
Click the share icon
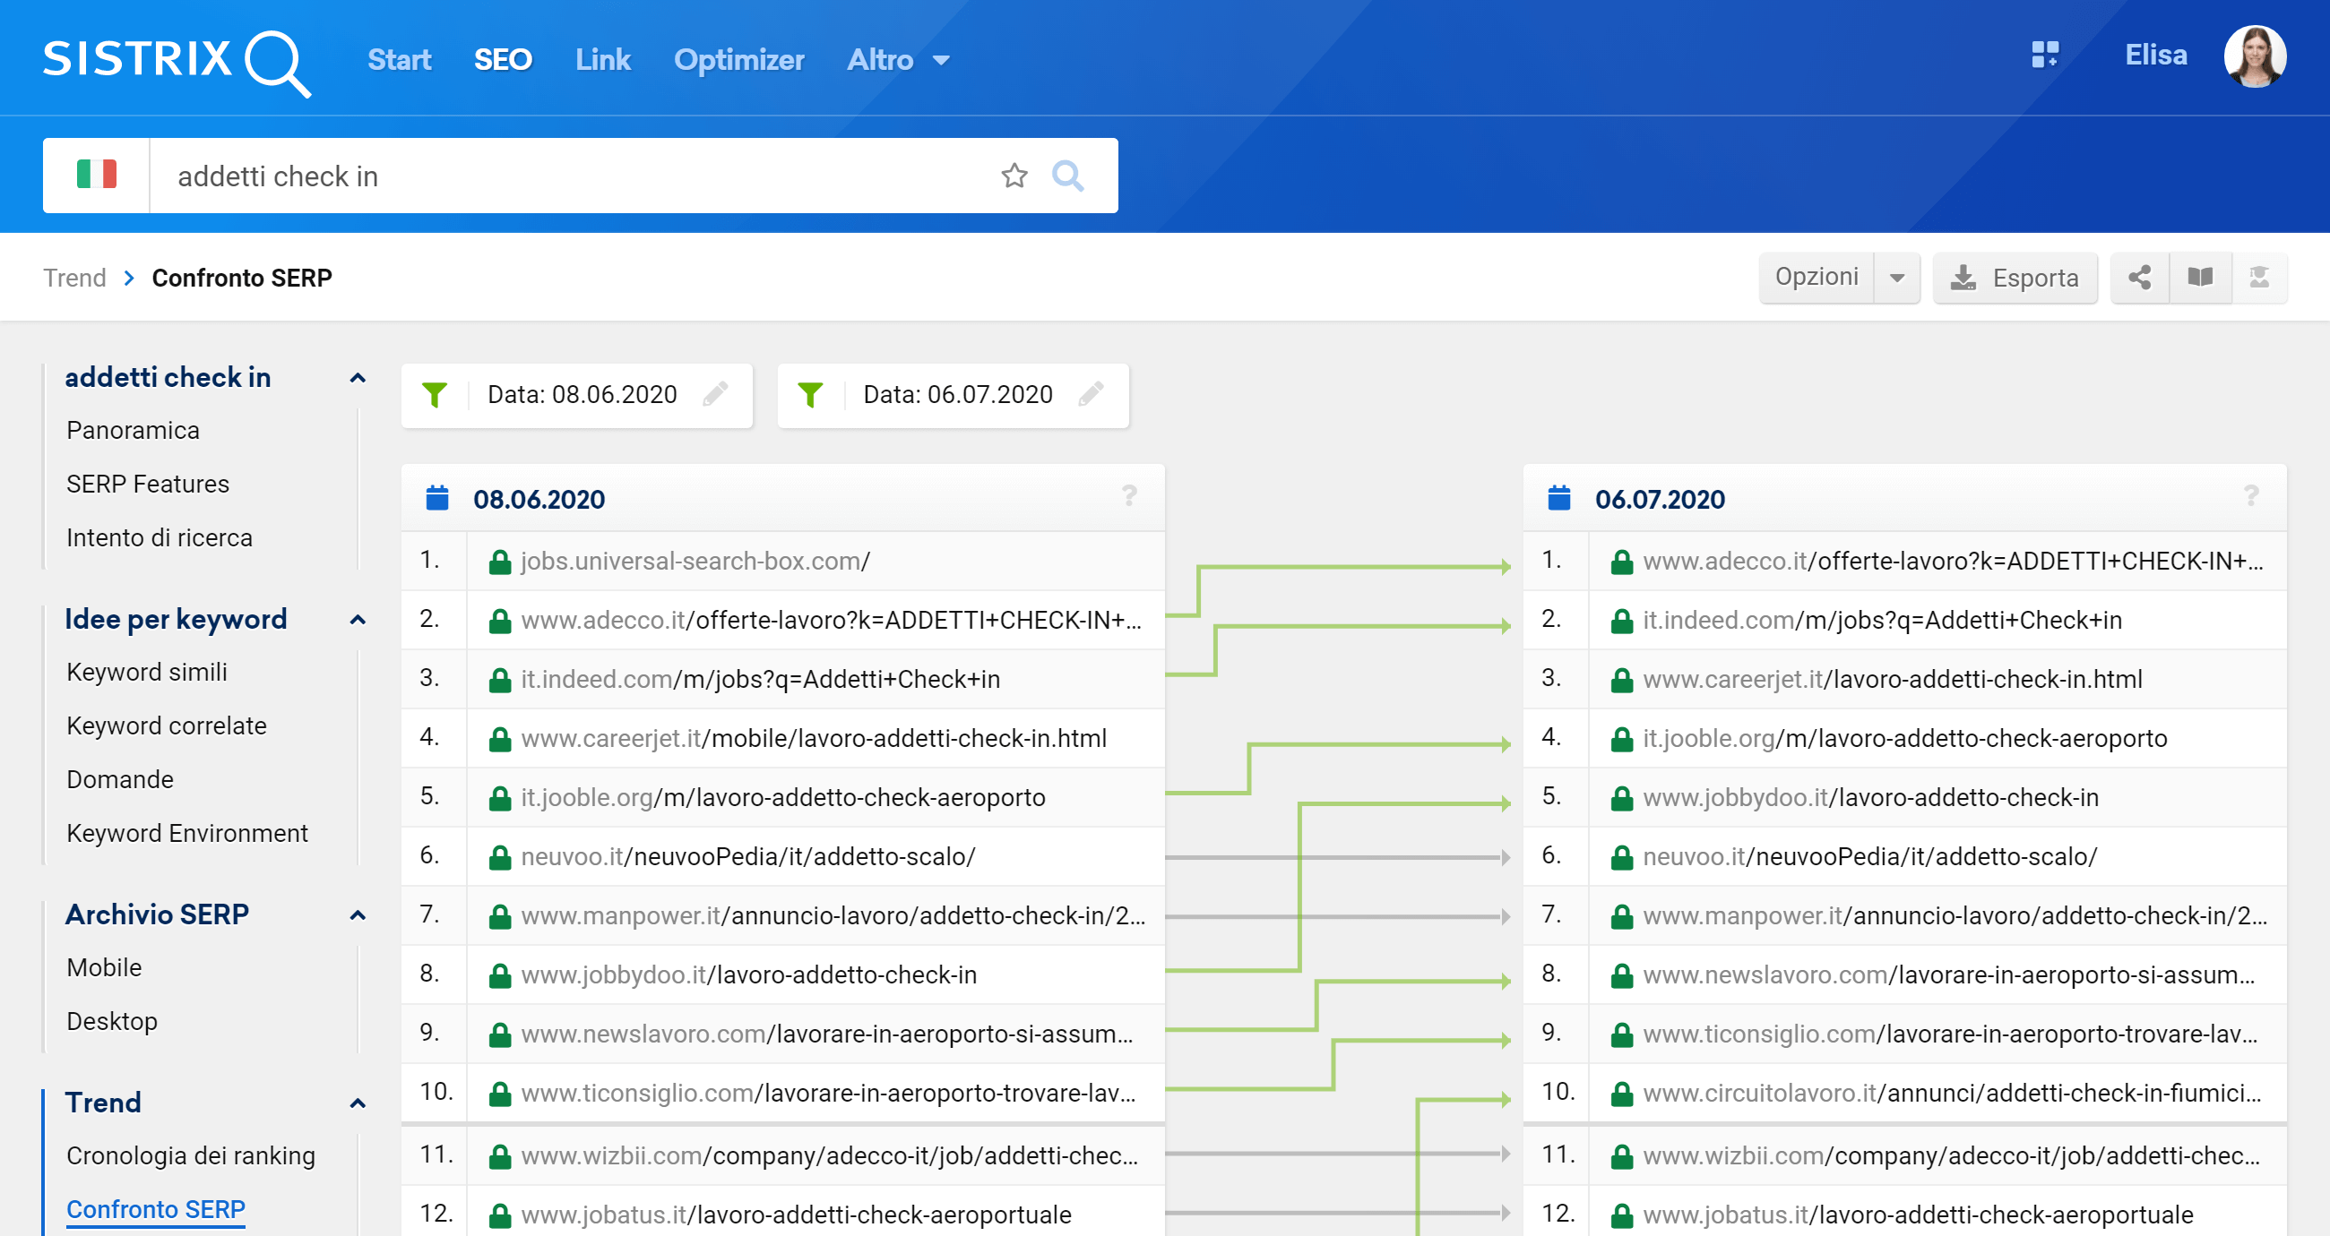[x=2139, y=278]
